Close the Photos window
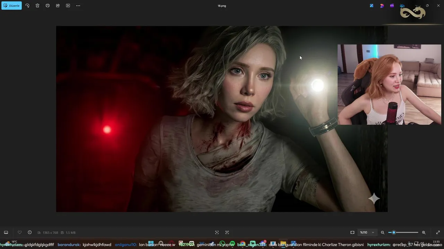 tap(438, 6)
